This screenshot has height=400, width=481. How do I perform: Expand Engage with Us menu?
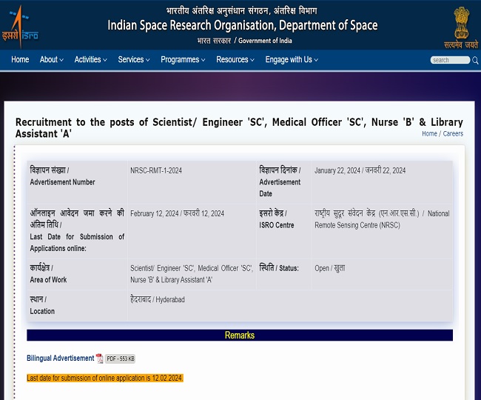[292, 60]
